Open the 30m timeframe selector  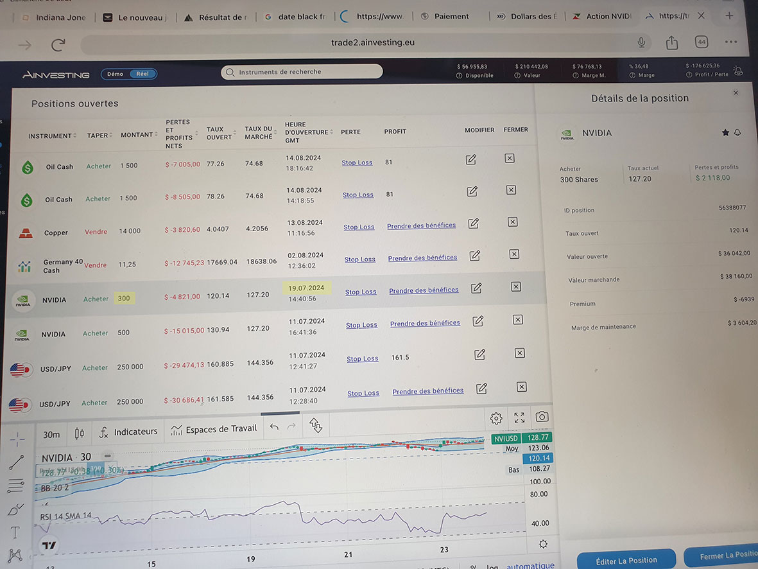tap(51, 434)
